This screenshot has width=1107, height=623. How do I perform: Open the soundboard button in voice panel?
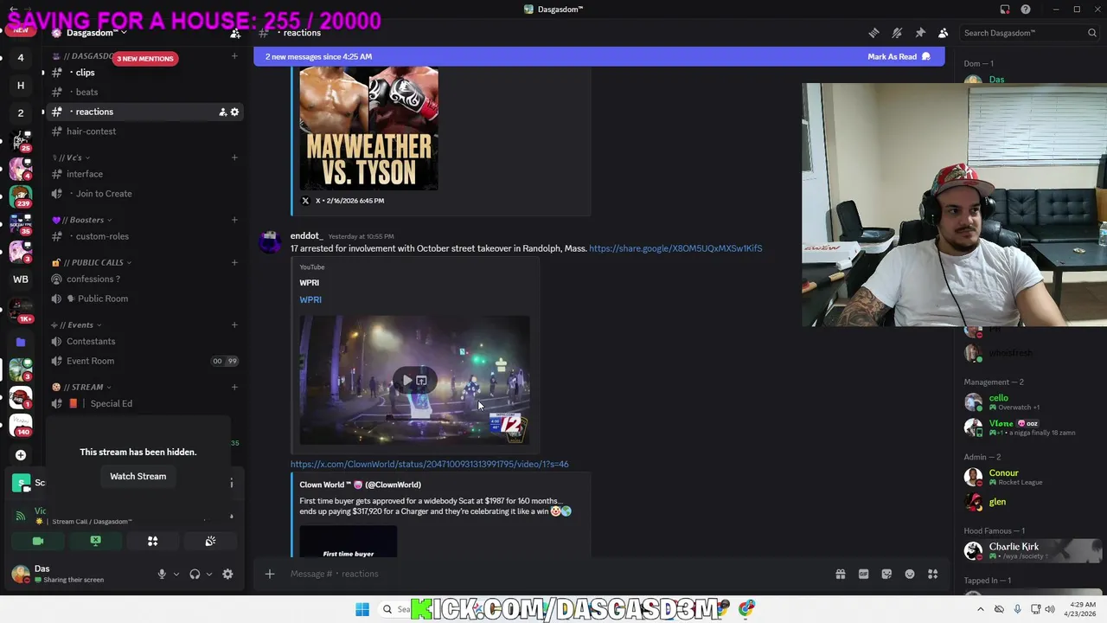(x=210, y=541)
